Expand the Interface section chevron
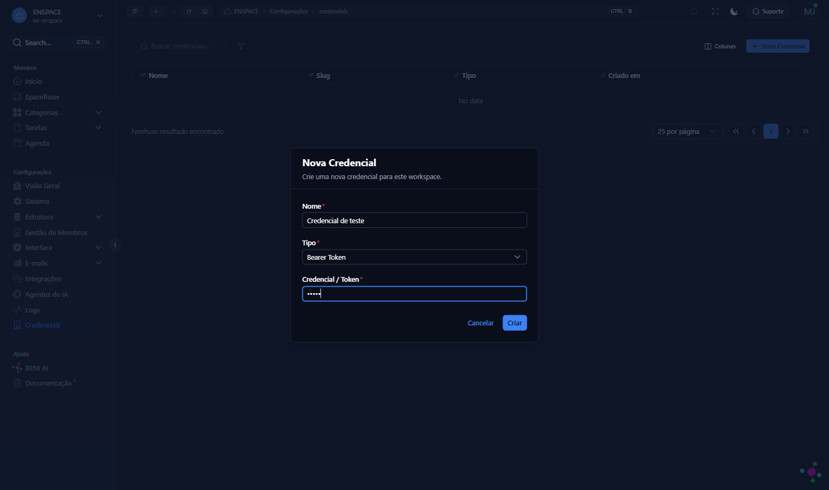Image resolution: width=829 pixels, height=490 pixels. (x=98, y=247)
